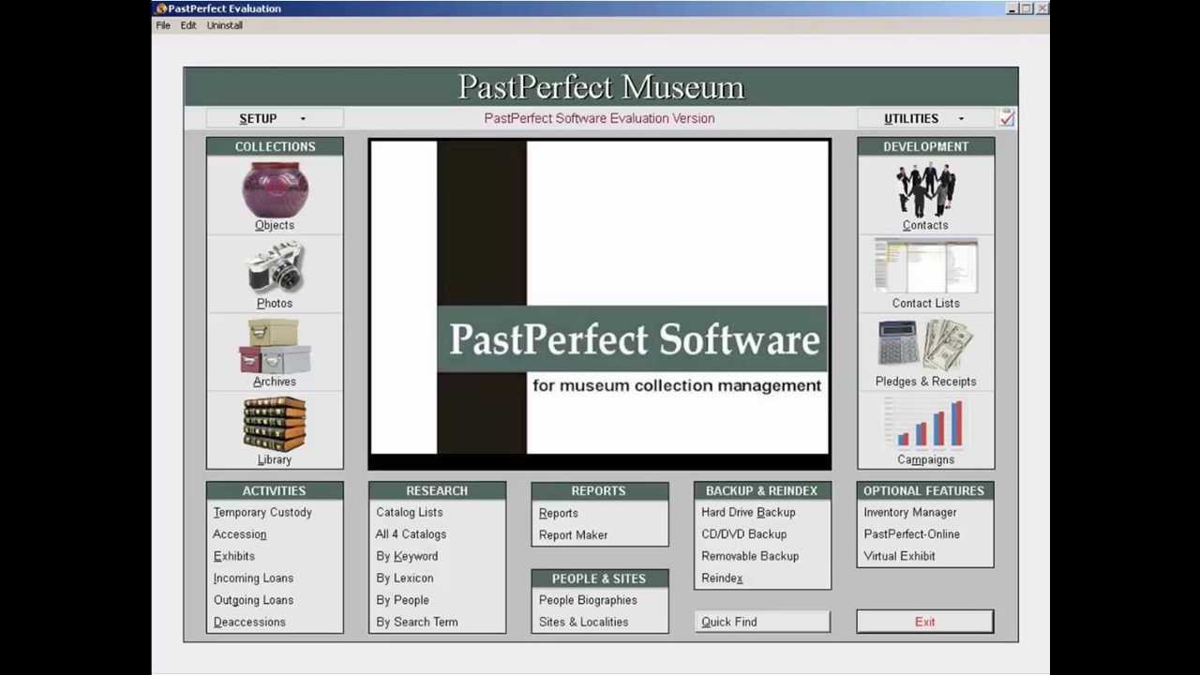
Task: Expand the SETUP dropdown
Action: point(275,118)
